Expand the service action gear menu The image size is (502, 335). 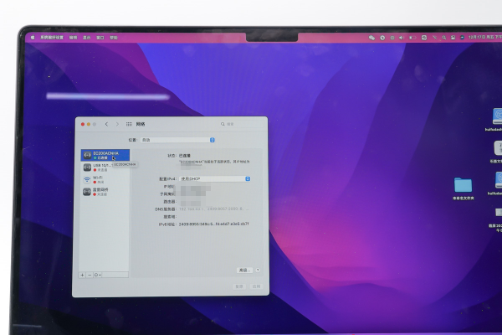pyautogui.click(x=99, y=274)
